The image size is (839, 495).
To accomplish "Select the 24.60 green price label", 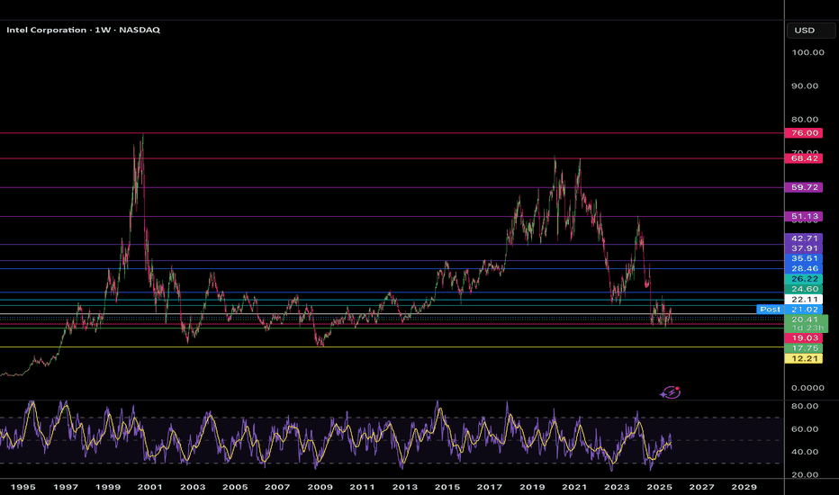I will click(x=803, y=289).
